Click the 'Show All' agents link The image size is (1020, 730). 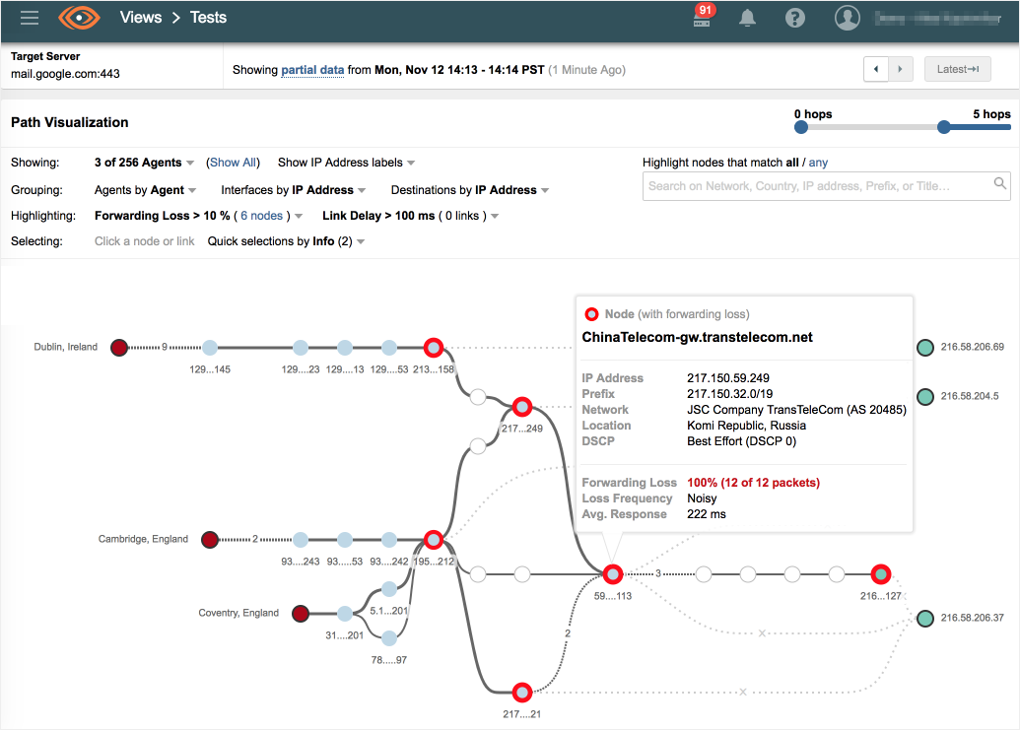click(x=234, y=163)
